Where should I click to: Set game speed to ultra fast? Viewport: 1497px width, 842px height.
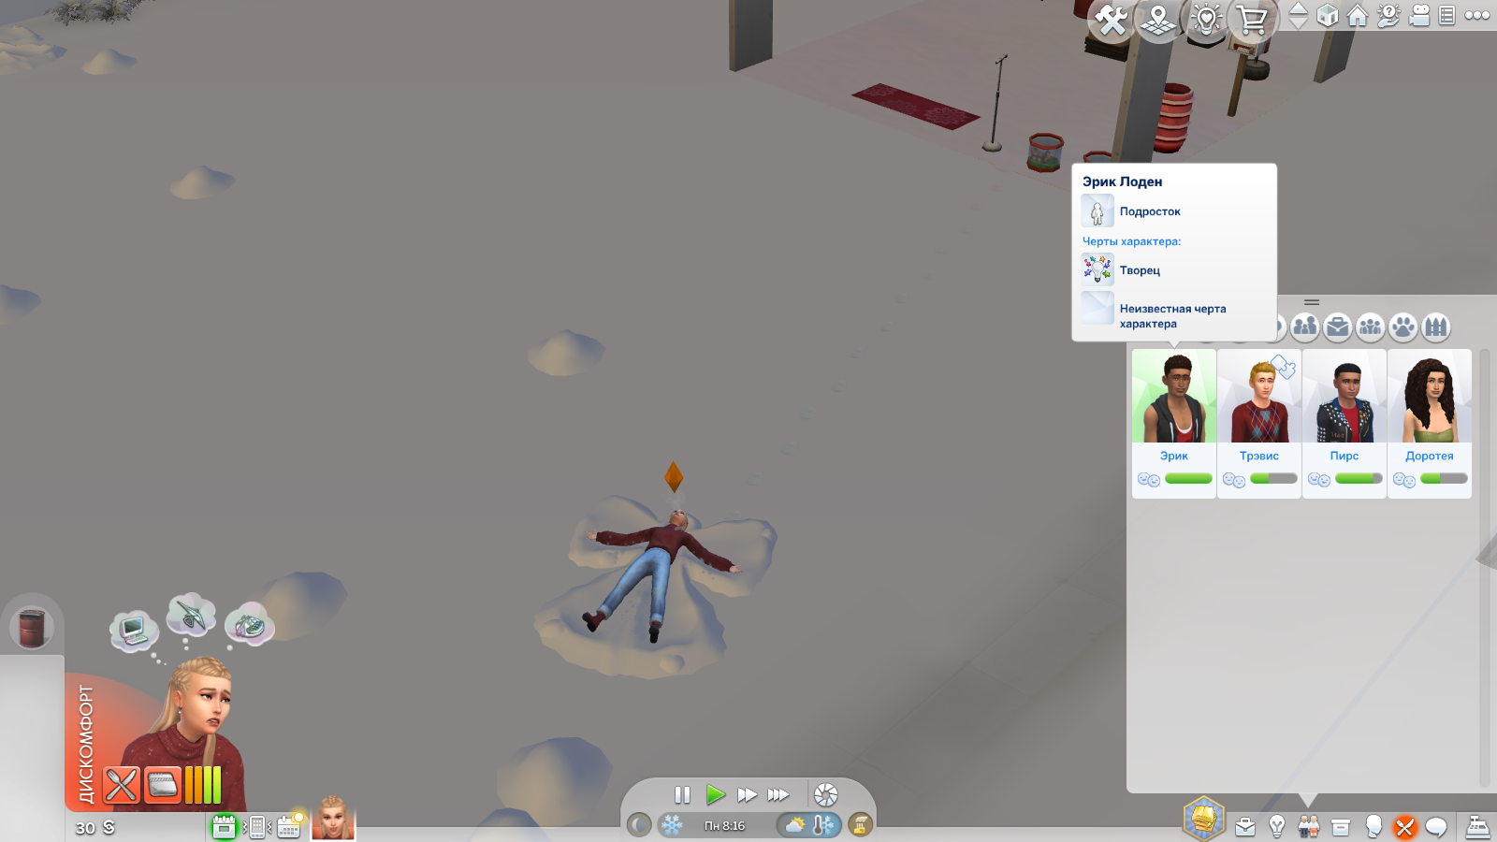pos(778,795)
